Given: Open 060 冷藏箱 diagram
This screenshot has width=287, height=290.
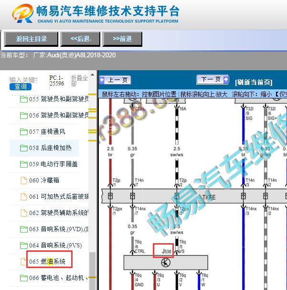Looking at the screenshot, I should pyautogui.click(x=44, y=181).
